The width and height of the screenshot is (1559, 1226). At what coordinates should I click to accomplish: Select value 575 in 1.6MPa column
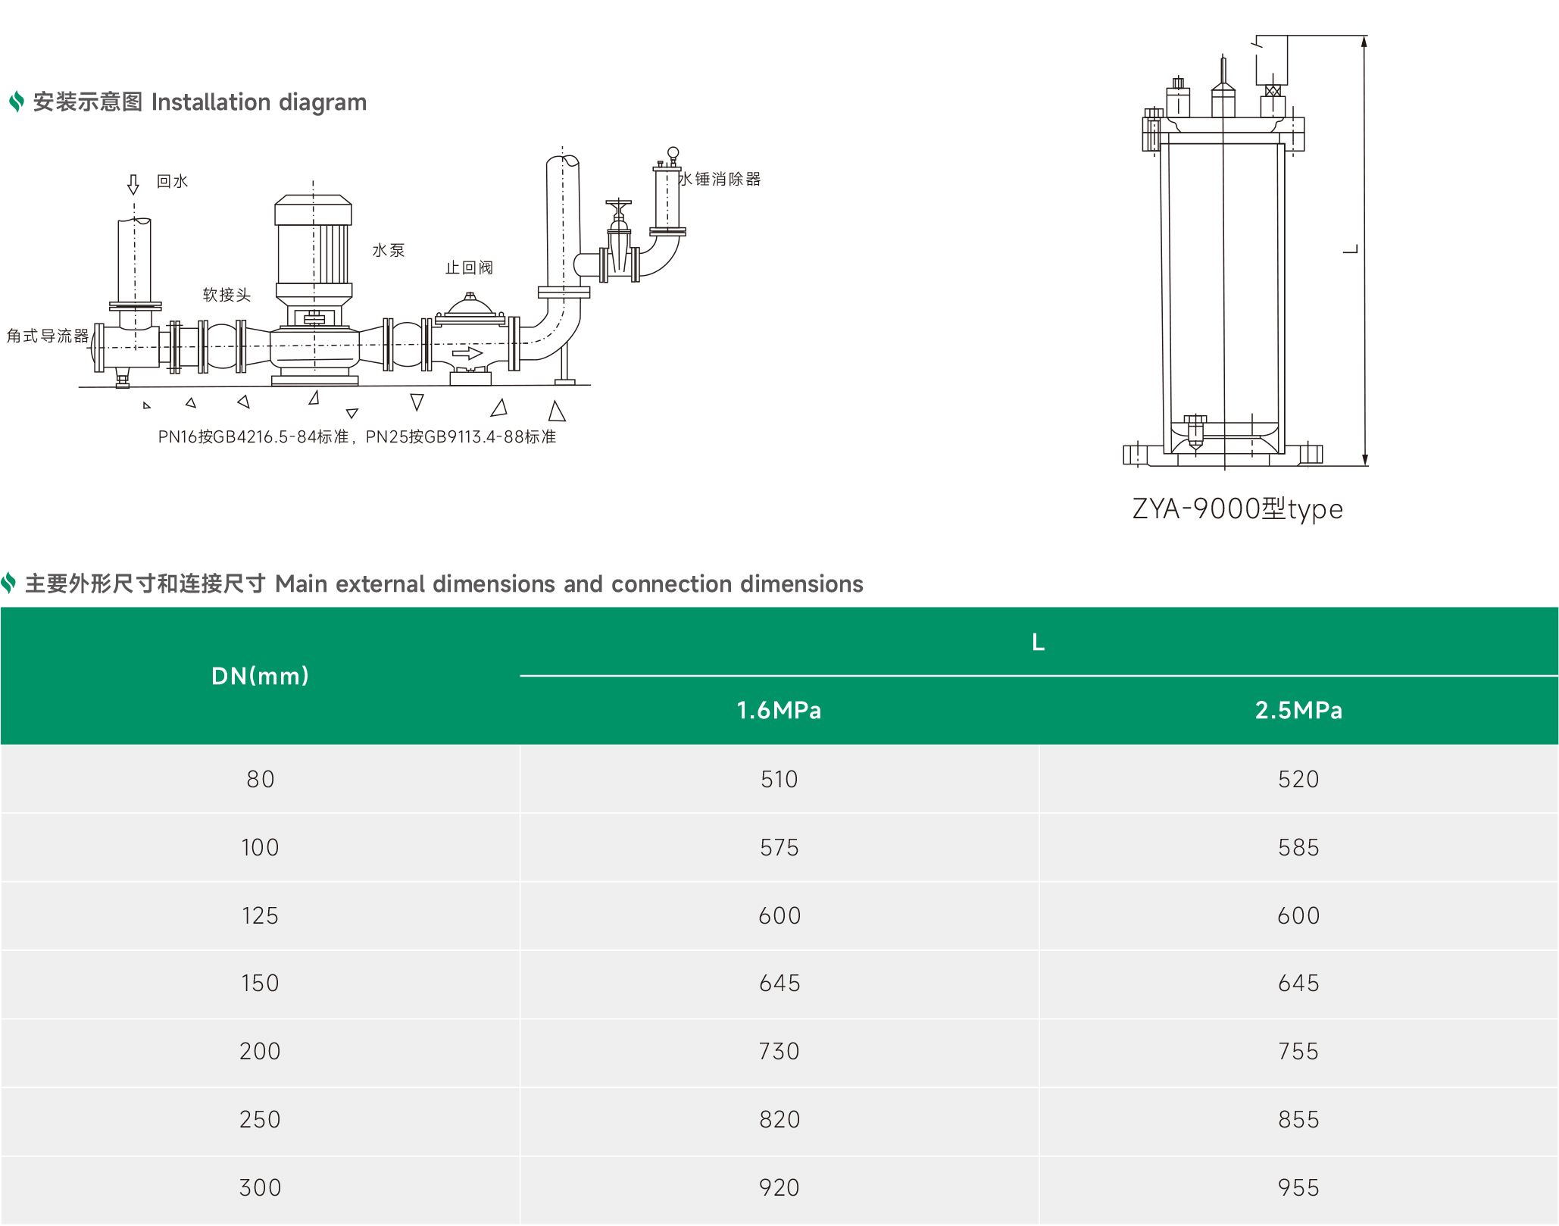(x=779, y=847)
